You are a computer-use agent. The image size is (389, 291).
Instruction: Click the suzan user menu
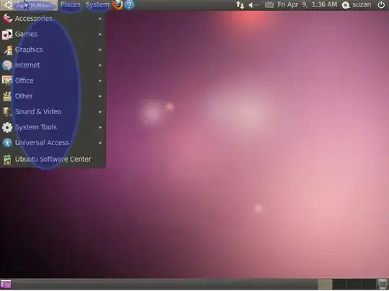click(x=357, y=5)
